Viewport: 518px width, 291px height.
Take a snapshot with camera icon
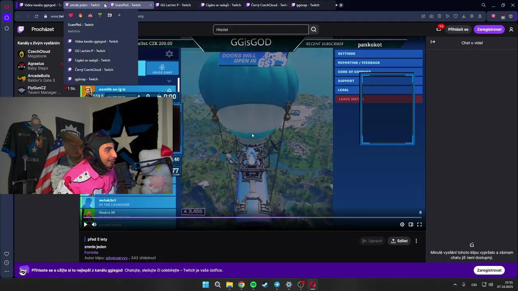click(431, 16)
